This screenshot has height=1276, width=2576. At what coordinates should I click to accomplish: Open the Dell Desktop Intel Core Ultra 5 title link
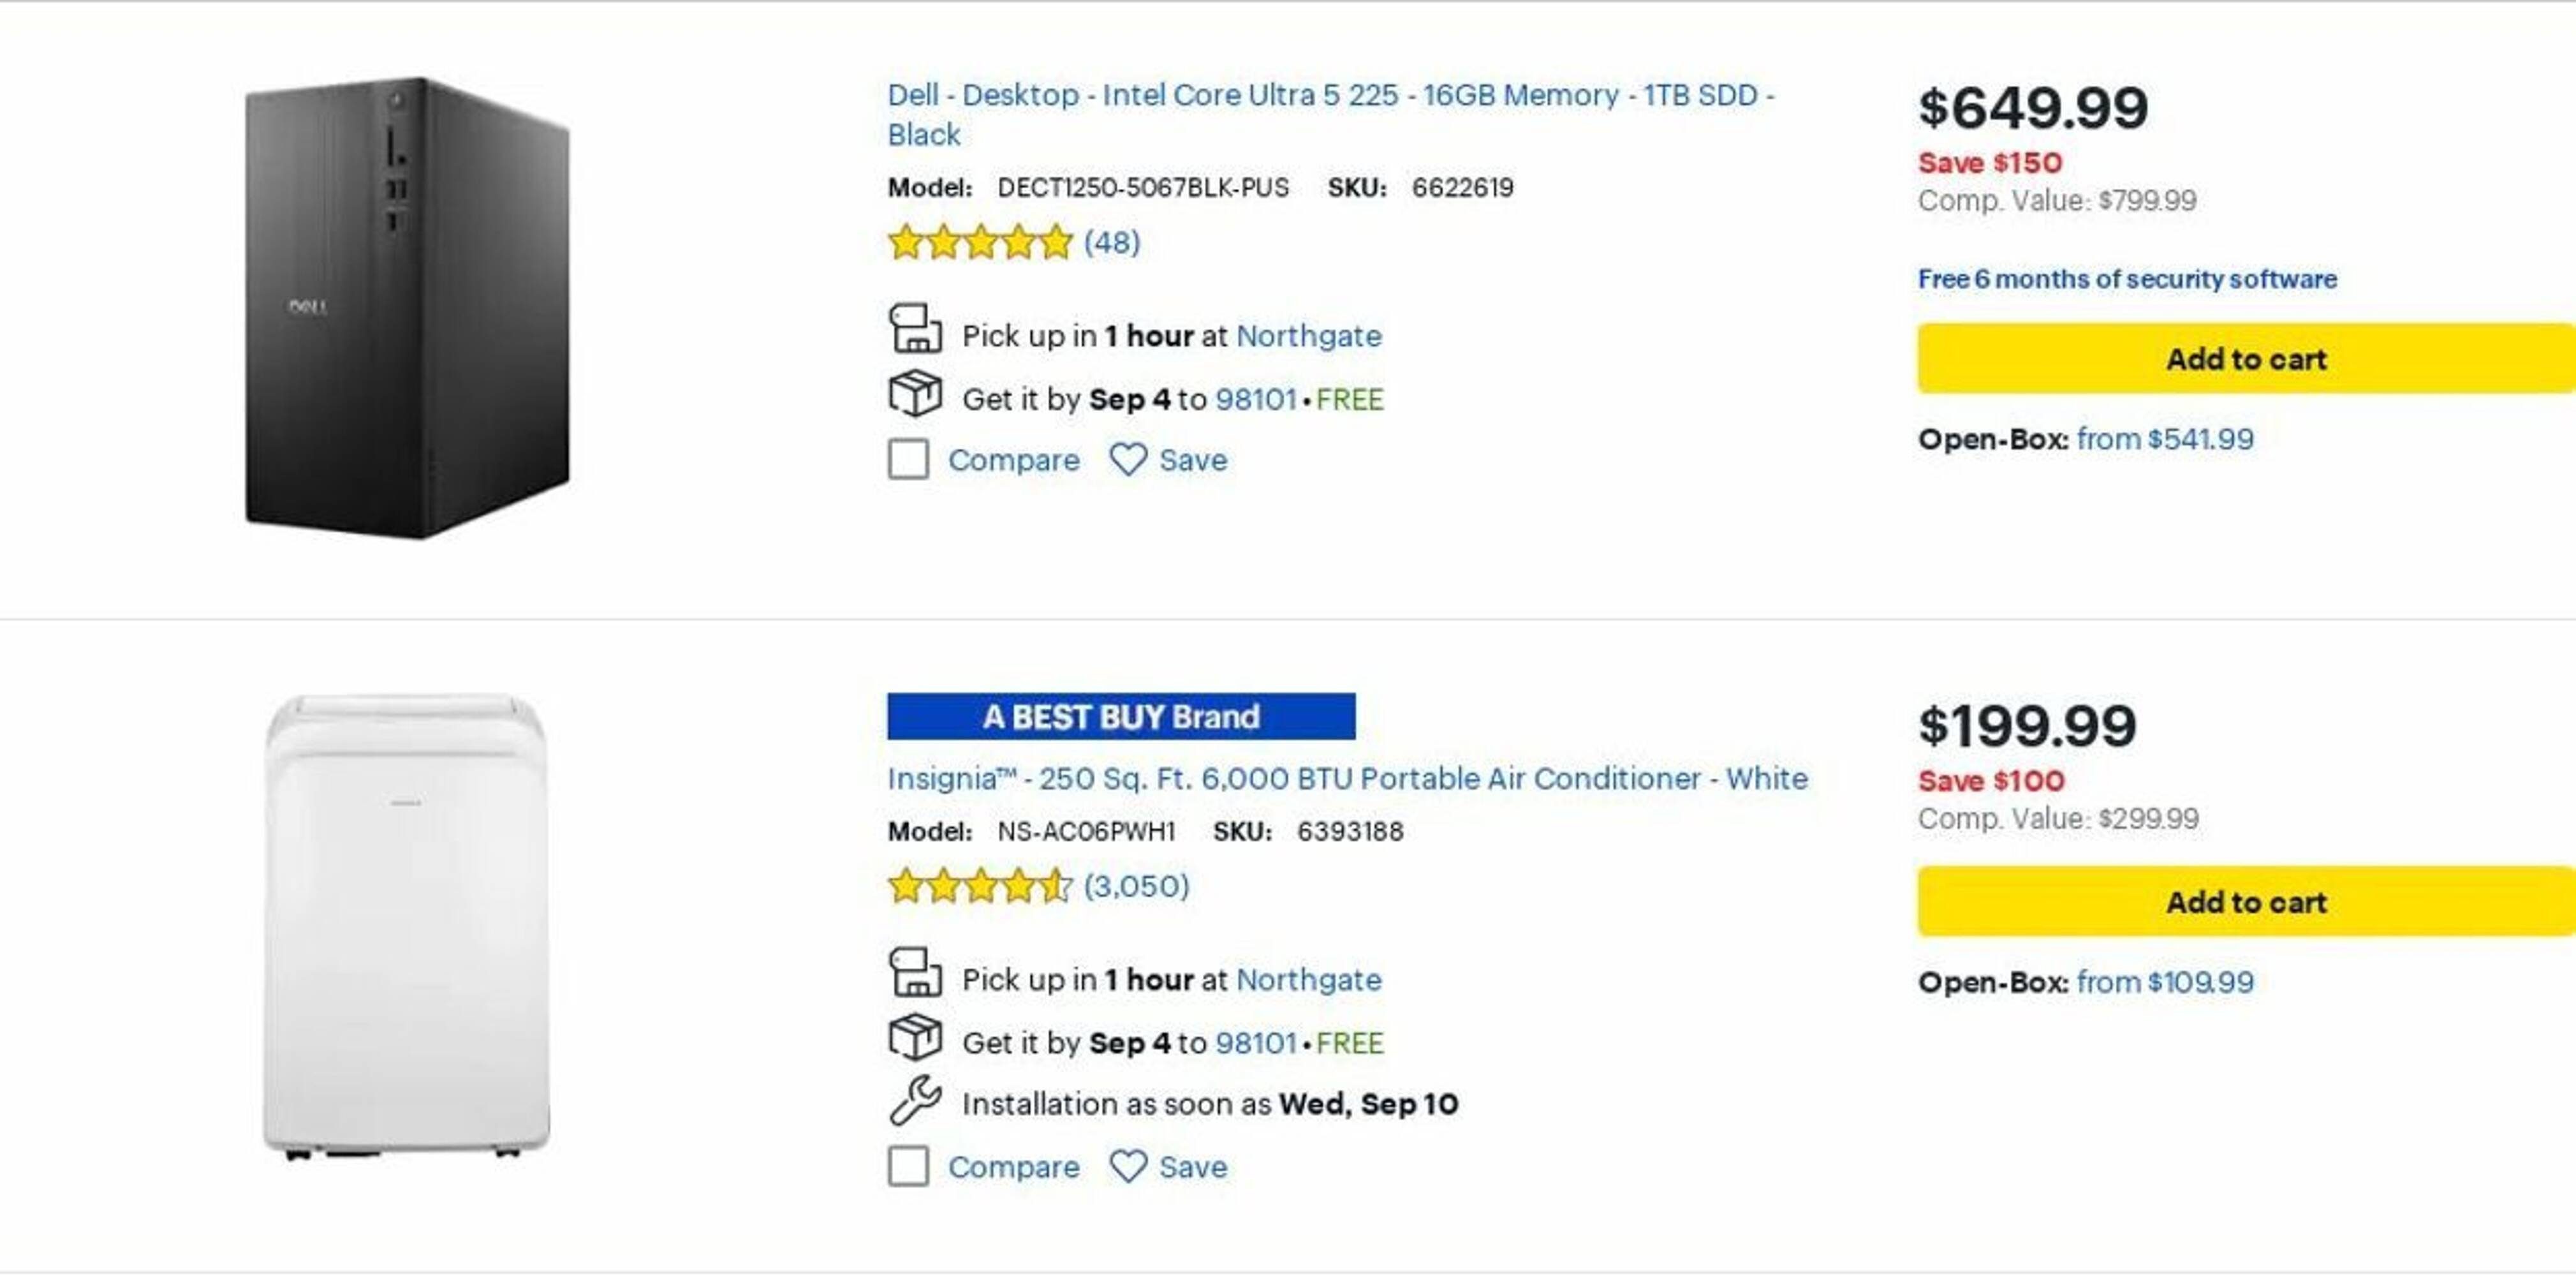(1330, 96)
